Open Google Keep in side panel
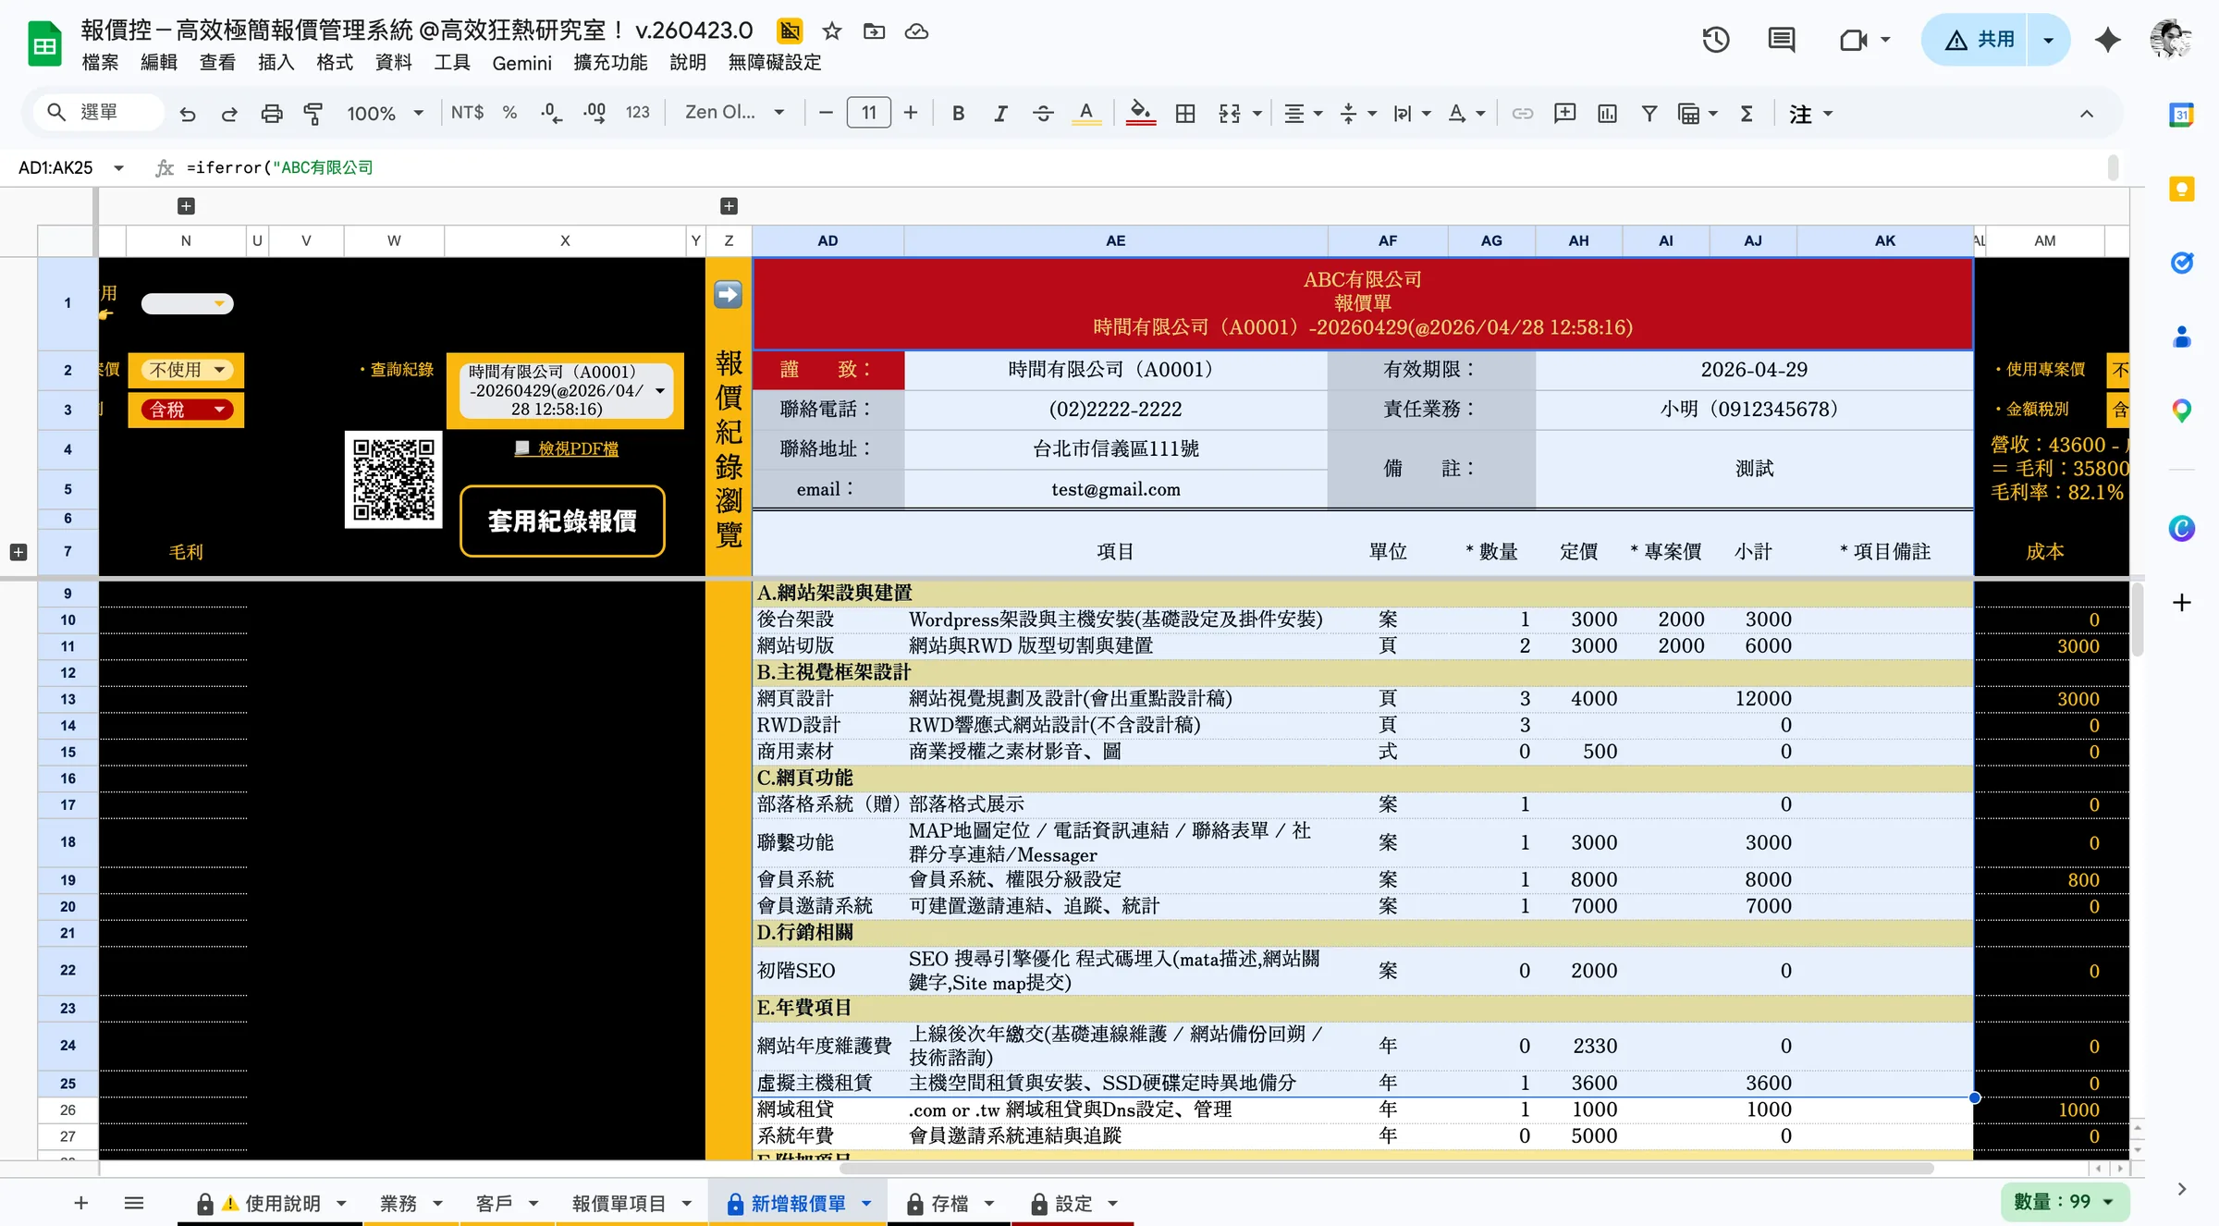The height and width of the screenshot is (1226, 2219). pyautogui.click(x=2182, y=189)
